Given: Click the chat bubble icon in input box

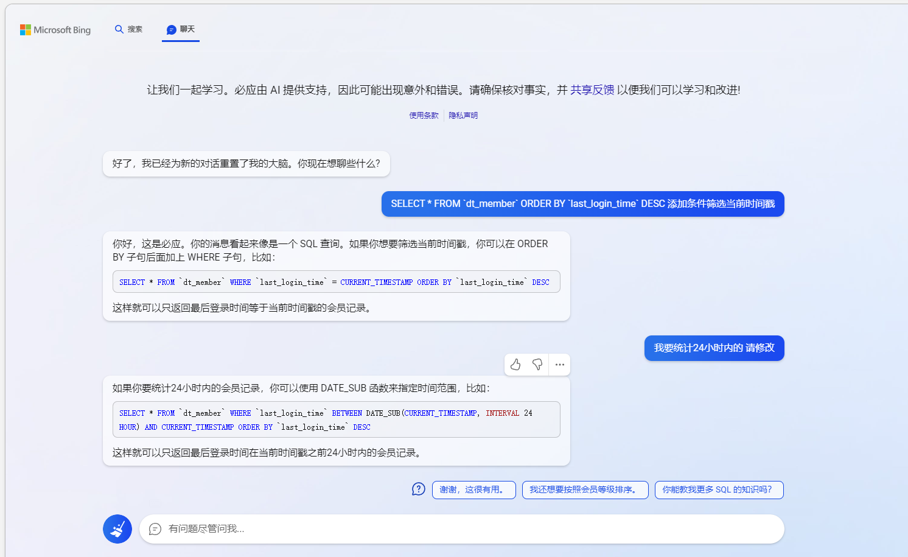Looking at the screenshot, I should coord(155,529).
